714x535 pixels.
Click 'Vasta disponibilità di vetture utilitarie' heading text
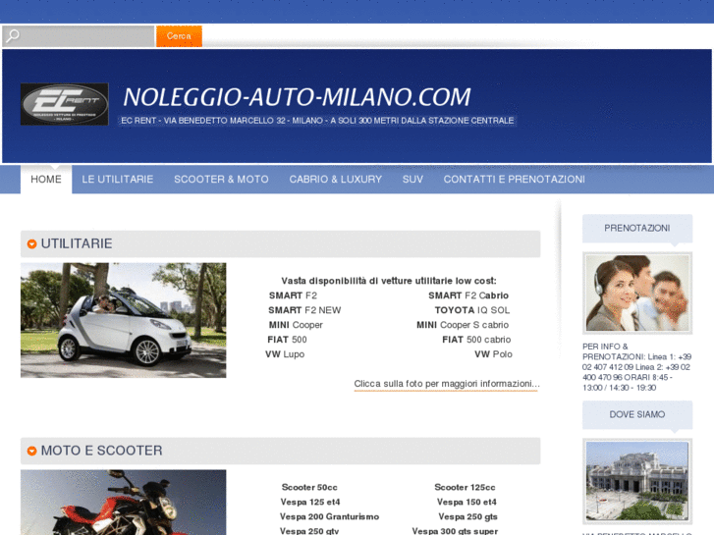tap(388, 281)
